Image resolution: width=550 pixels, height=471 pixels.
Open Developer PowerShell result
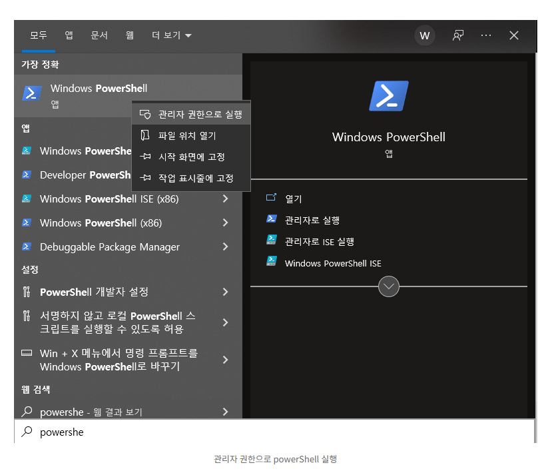(73, 175)
